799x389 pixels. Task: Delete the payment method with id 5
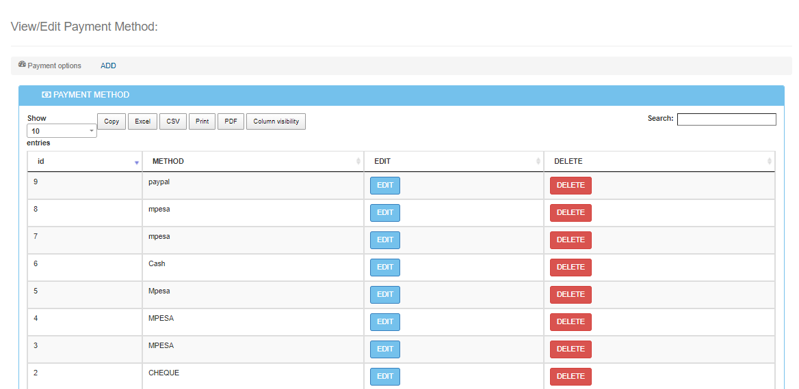pos(571,295)
